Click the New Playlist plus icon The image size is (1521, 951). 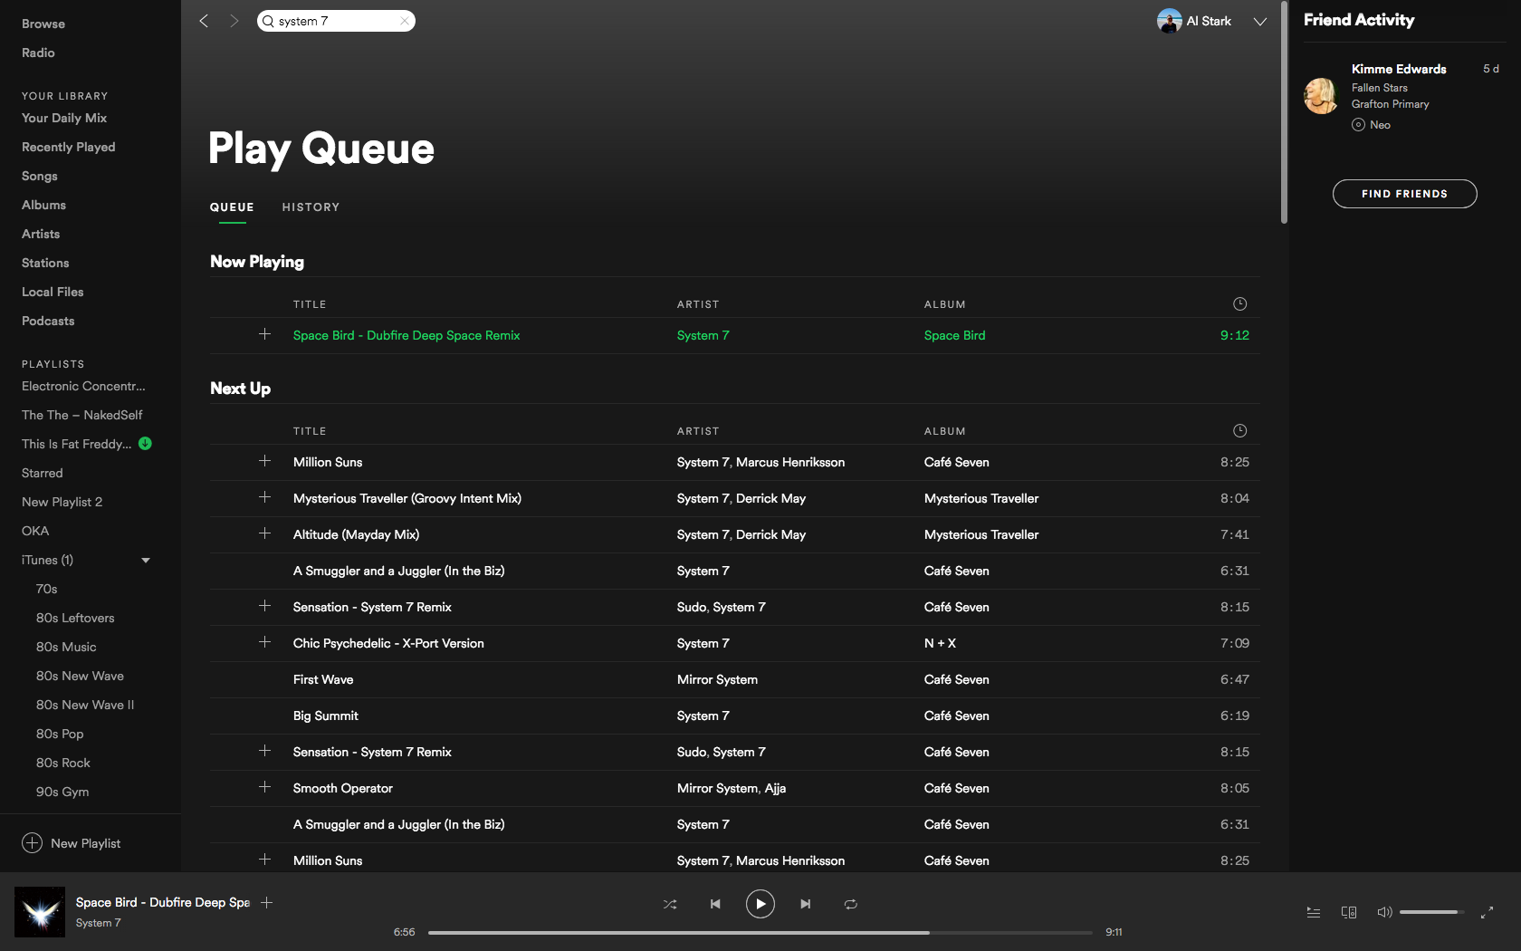32,843
